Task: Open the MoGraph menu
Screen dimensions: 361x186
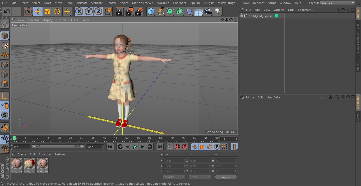Action: tap(163, 3)
